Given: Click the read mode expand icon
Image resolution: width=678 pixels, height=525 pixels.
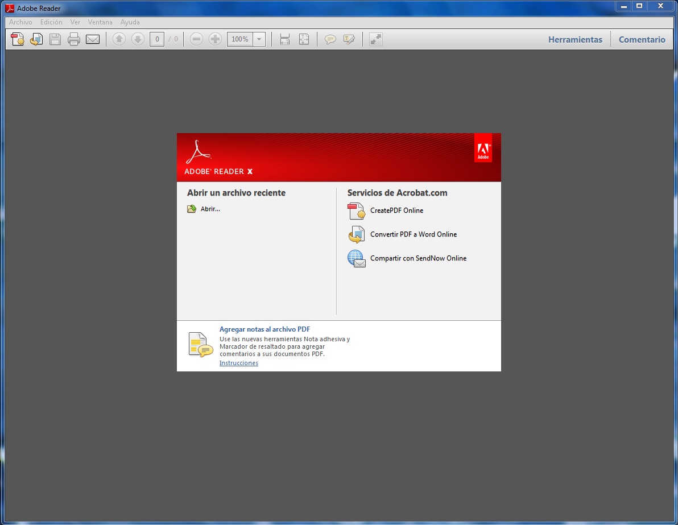Looking at the screenshot, I should coord(376,39).
